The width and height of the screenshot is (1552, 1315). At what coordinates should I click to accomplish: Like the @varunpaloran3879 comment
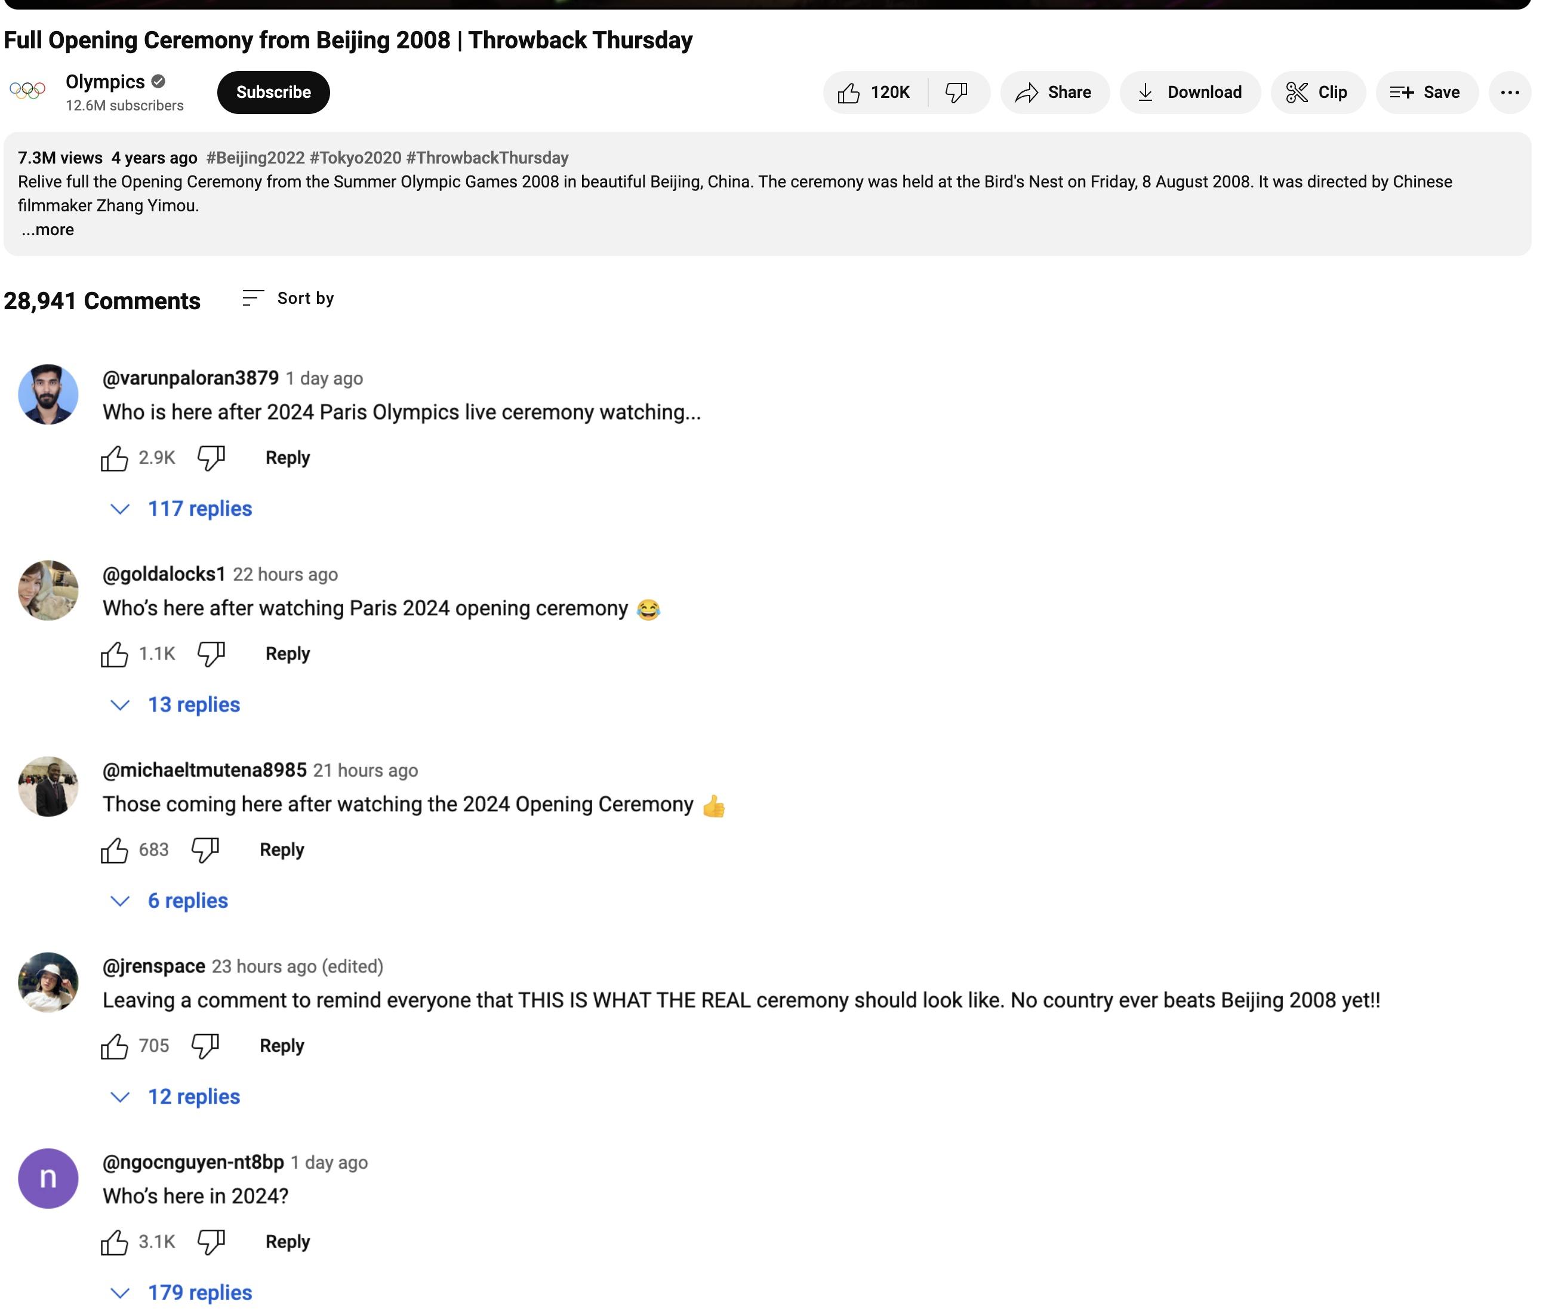coord(114,458)
